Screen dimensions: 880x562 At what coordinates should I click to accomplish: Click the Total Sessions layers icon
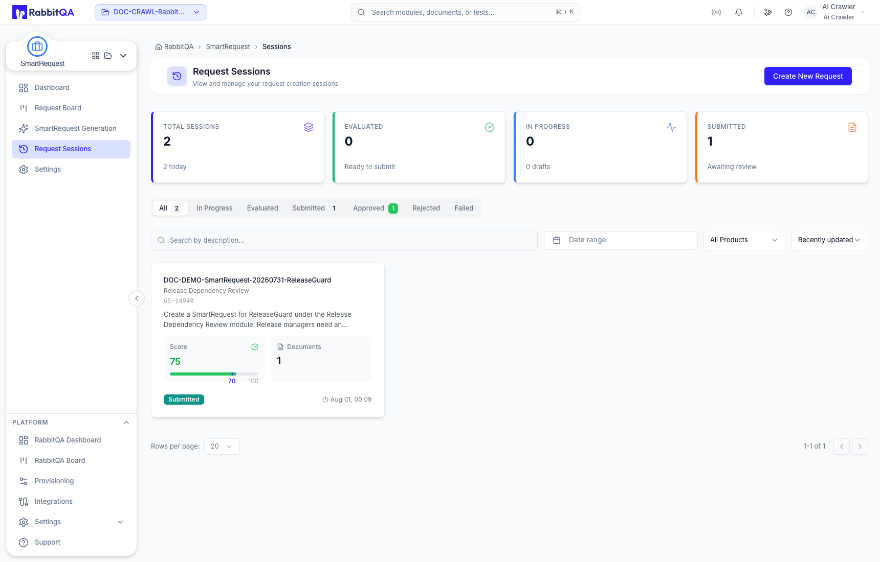(309, 127)
